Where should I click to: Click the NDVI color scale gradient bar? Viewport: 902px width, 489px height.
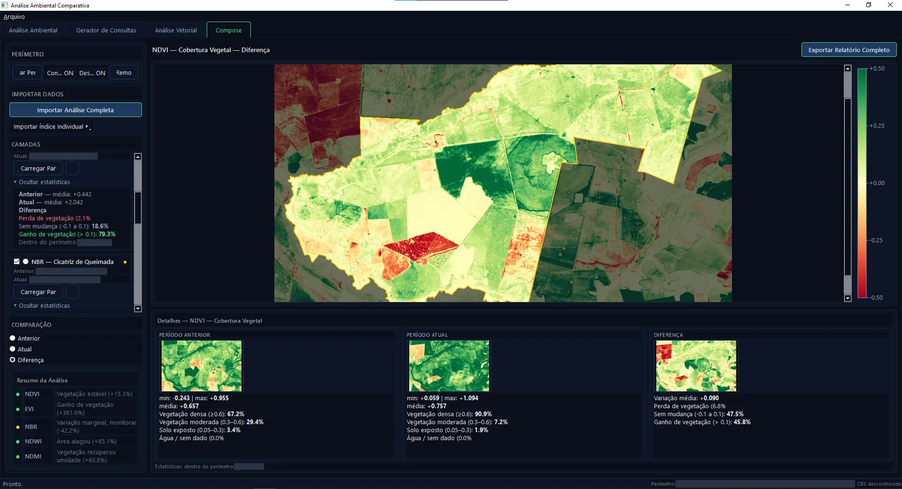(x=862, y=183)
